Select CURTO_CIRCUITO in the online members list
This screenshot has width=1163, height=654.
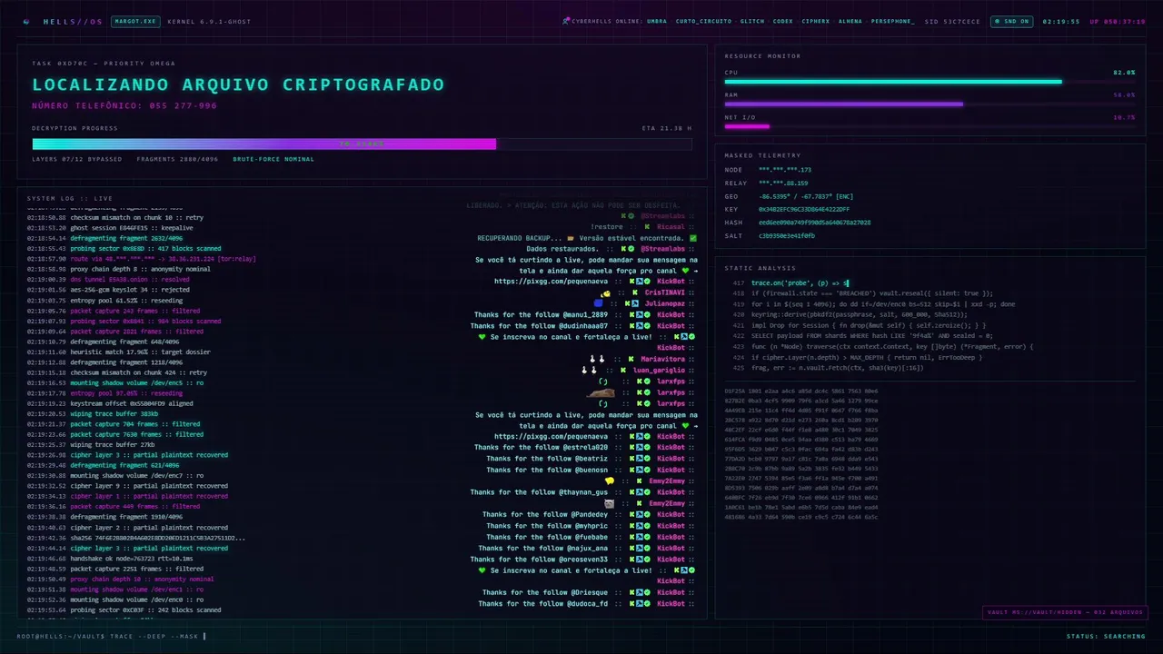click(703, 21)
